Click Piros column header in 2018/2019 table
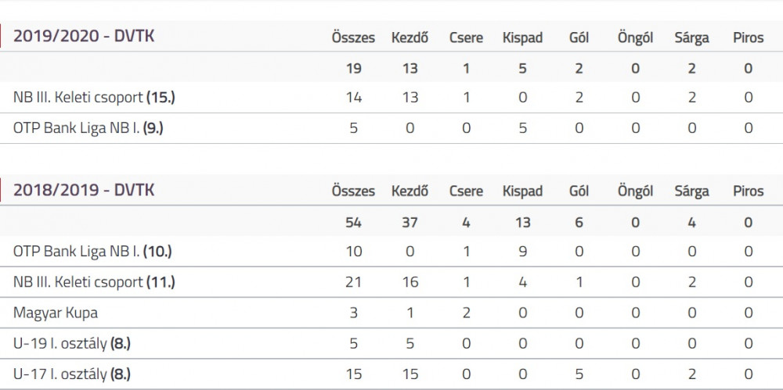This screenshot has height=390, width=783. pos(748,191)
